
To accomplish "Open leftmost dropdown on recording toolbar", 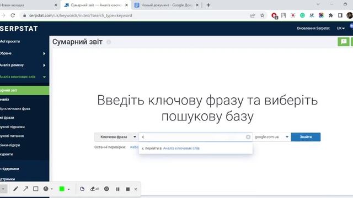I will 3,189.
